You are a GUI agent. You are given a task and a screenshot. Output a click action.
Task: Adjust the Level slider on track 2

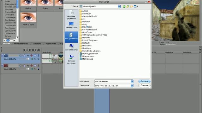coord(27,69)
